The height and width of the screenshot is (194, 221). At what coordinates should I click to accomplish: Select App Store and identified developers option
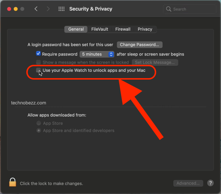pos(39,130)
